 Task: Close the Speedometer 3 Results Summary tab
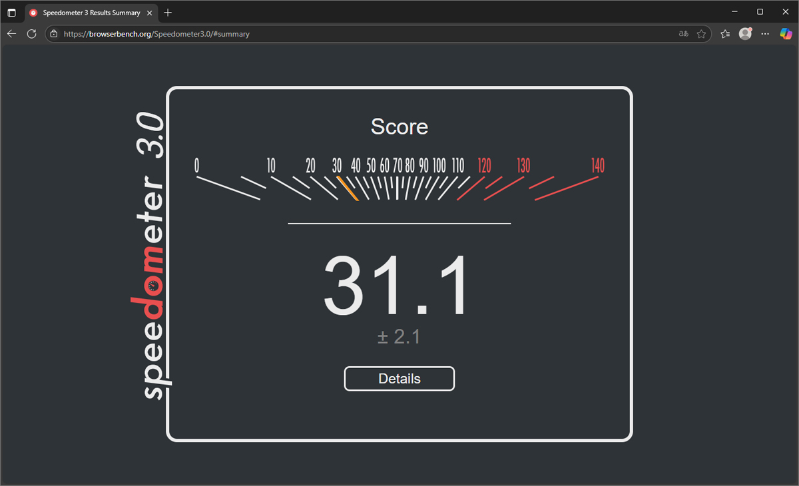150,13
